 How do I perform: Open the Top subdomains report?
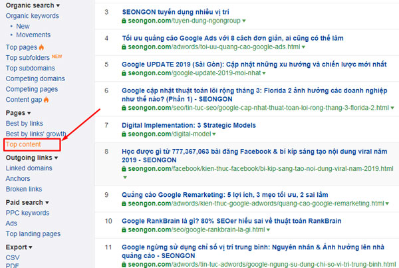(x=31, y=68)
